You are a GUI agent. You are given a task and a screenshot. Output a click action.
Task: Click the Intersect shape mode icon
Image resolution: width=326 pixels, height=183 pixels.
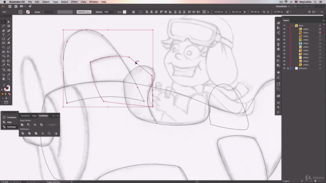pyautogui.click(x=35, y=125)
